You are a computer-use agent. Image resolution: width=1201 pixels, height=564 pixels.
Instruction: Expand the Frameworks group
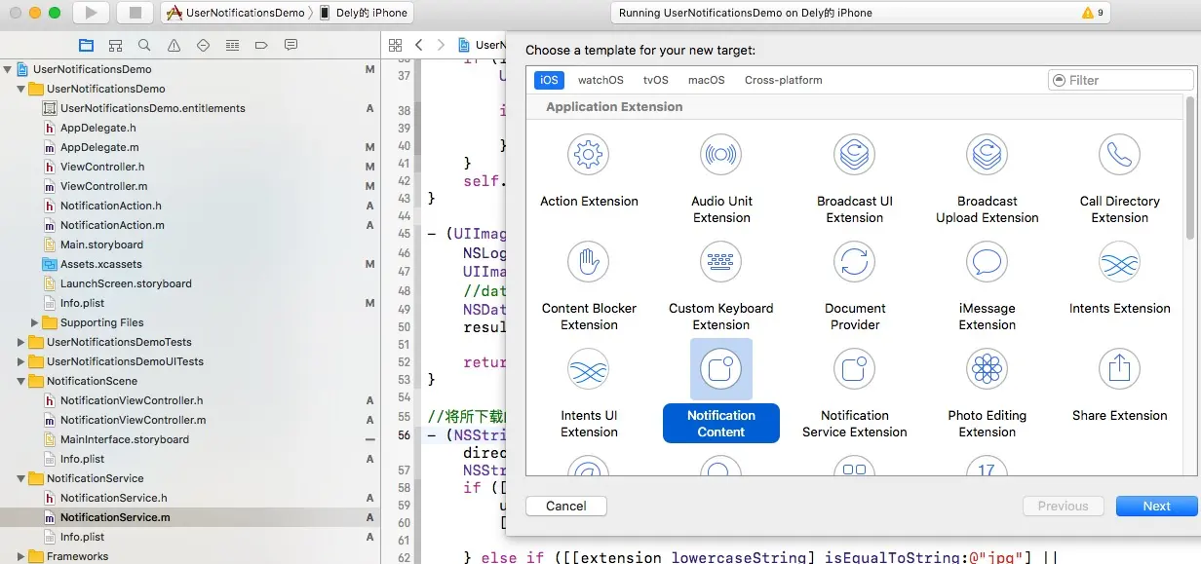pos(21,556)
